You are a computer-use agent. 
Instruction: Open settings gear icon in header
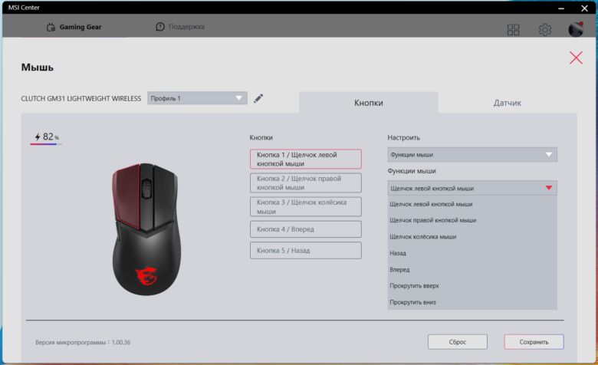coord(544,29)
